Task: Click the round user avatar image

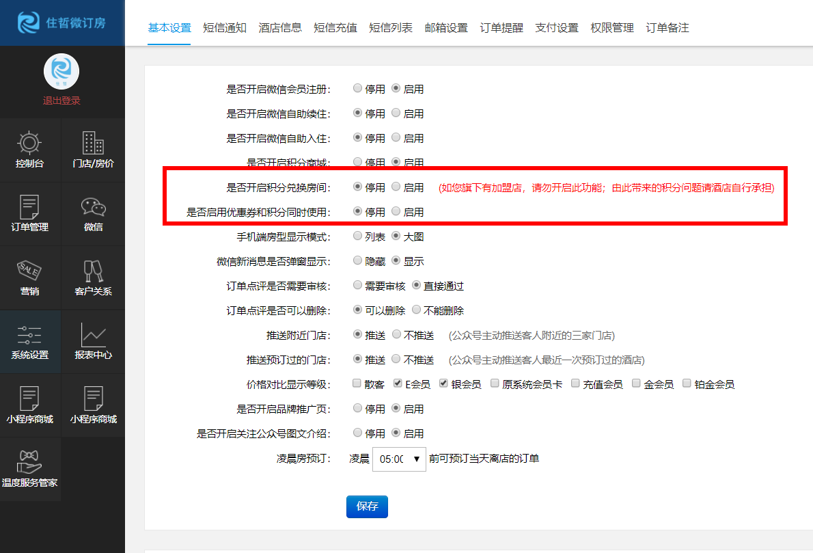Action: tap(61, 71)
